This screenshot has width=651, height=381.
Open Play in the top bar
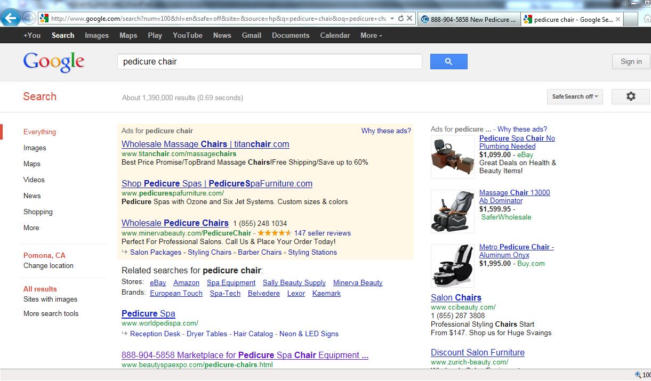pos(155,35)
